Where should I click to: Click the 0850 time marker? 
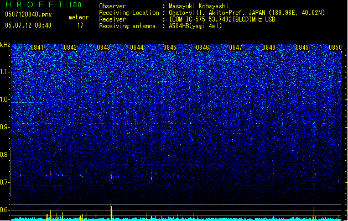[335, 48]
